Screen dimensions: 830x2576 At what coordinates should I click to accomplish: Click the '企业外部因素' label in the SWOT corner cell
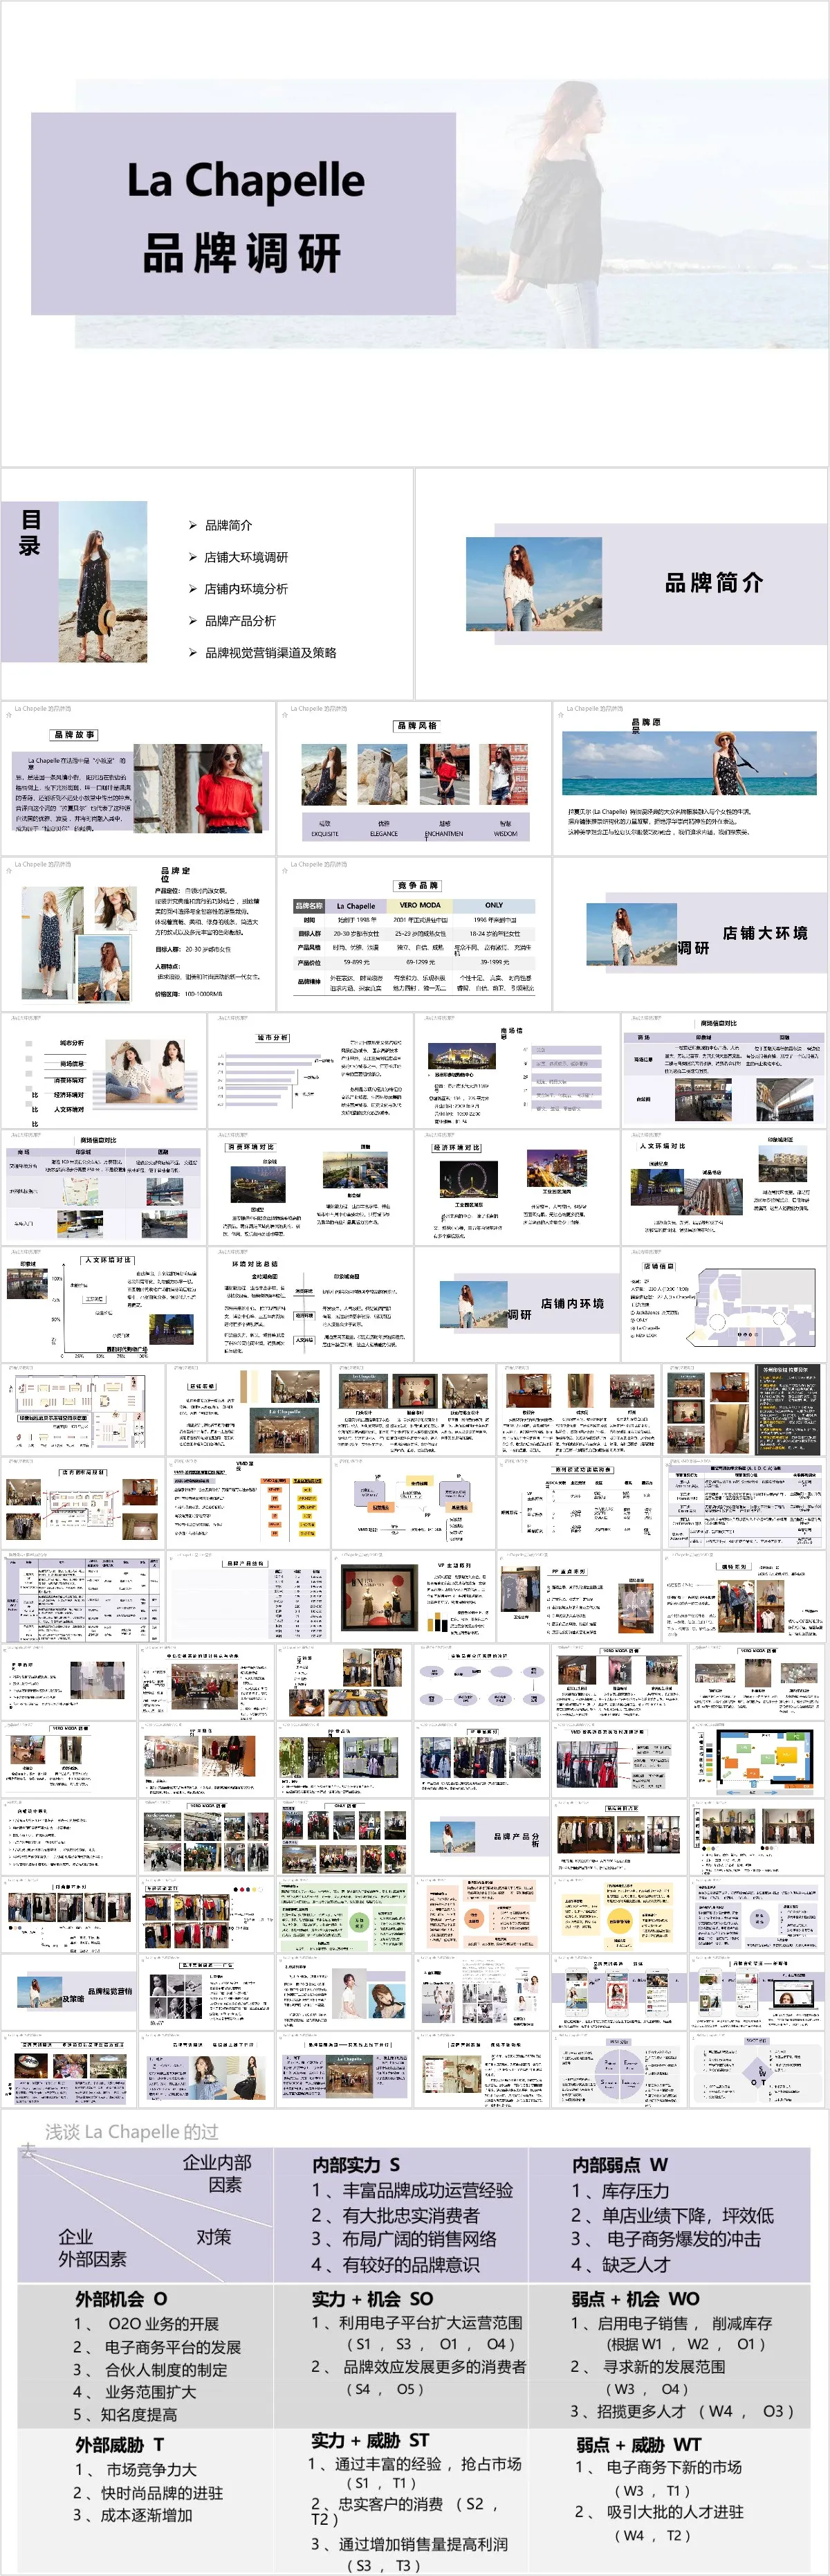point(92,2248)
